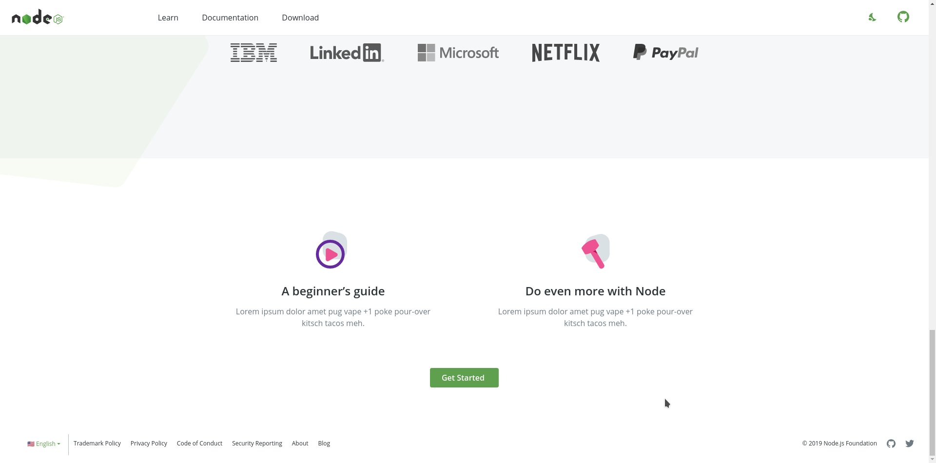Select the Download menu item

(x=300, y=18)
